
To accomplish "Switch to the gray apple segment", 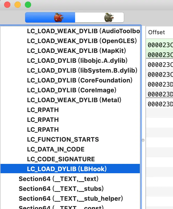I will [99, 17].
